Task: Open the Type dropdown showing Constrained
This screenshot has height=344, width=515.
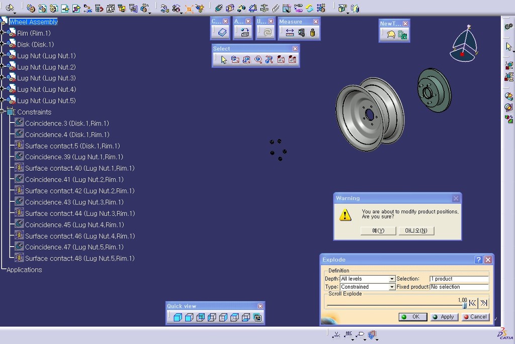Action: [392, 287]
